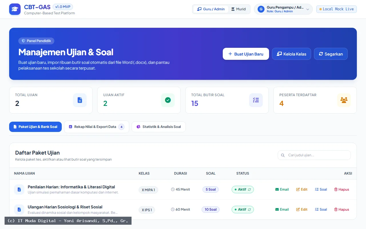Click the Local Mock Live status badge

point(337,9)
